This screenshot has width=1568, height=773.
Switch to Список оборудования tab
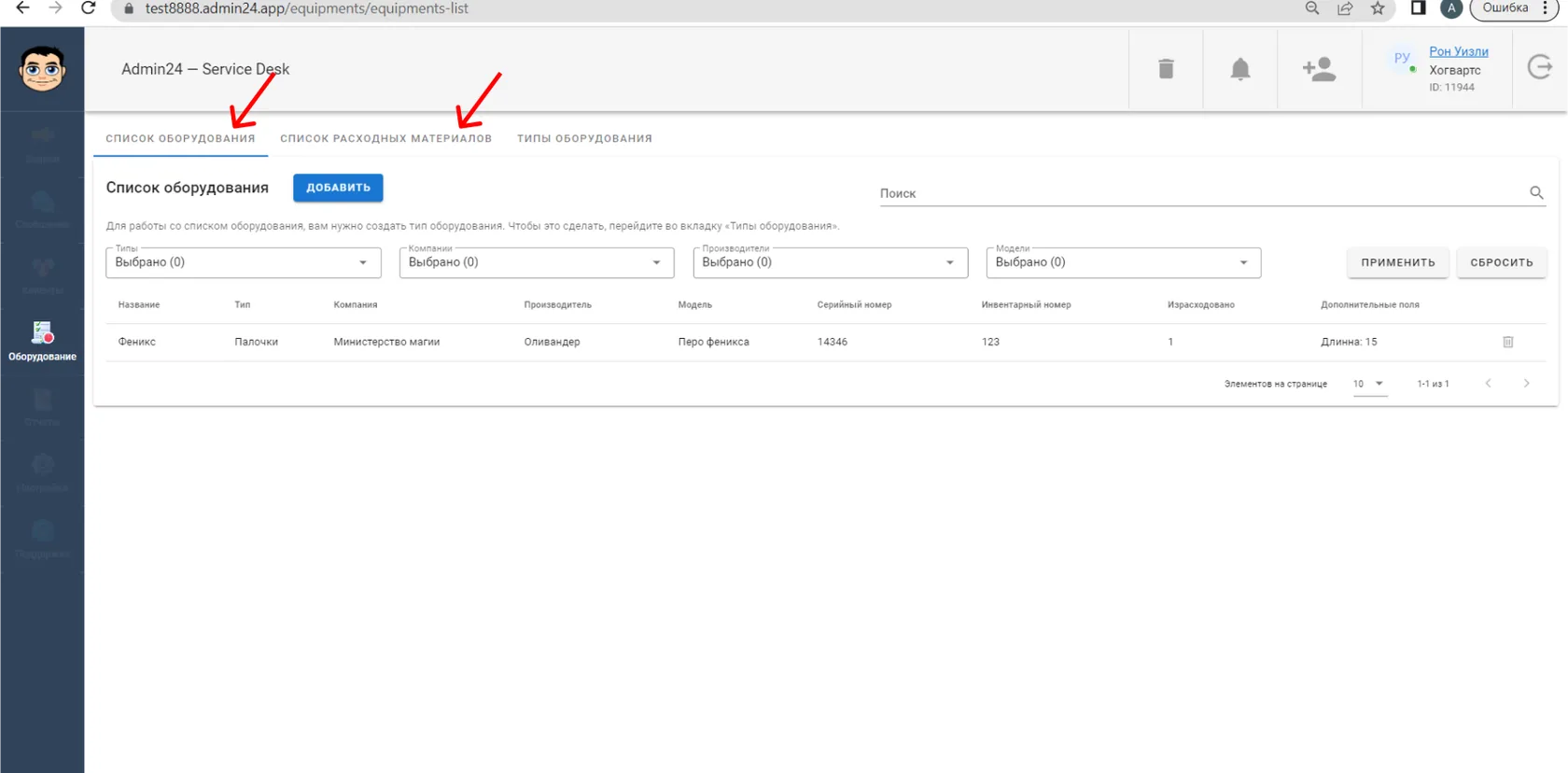(180, 138)
